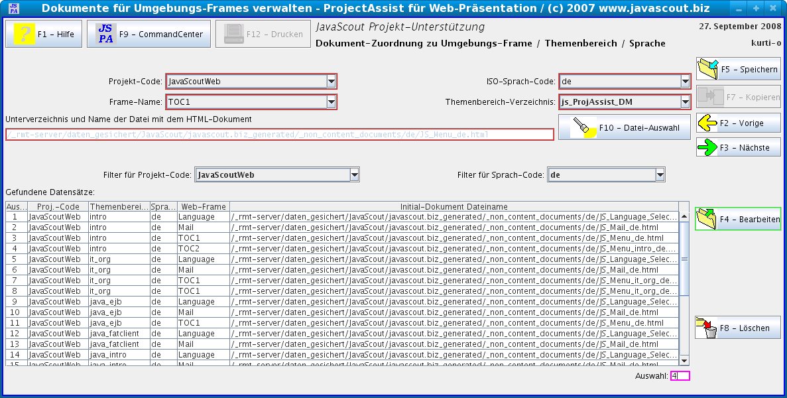This screenshot has width=787, height=398.
Task: Click the F8 Löschen trash icon
Action: [x=707, y=328]
